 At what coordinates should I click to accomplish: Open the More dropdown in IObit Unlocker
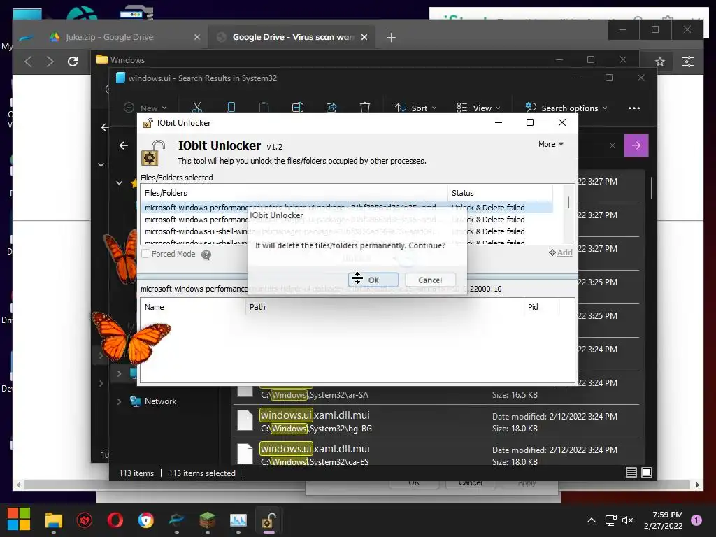[x=551, y=144]
